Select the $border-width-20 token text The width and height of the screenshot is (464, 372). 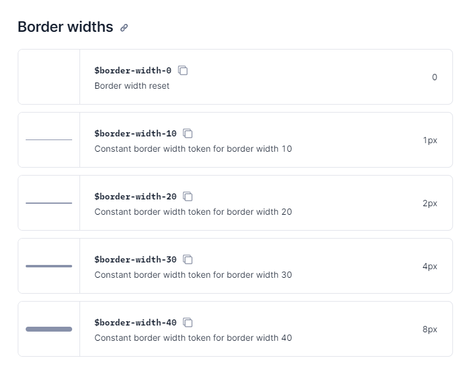point(136,196)
